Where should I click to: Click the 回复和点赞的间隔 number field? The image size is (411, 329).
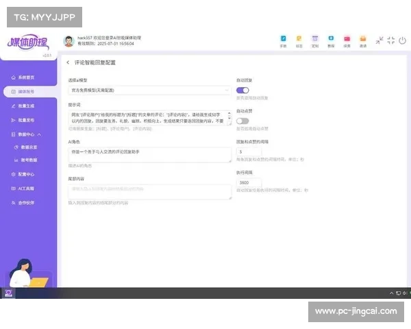[249, 152]
